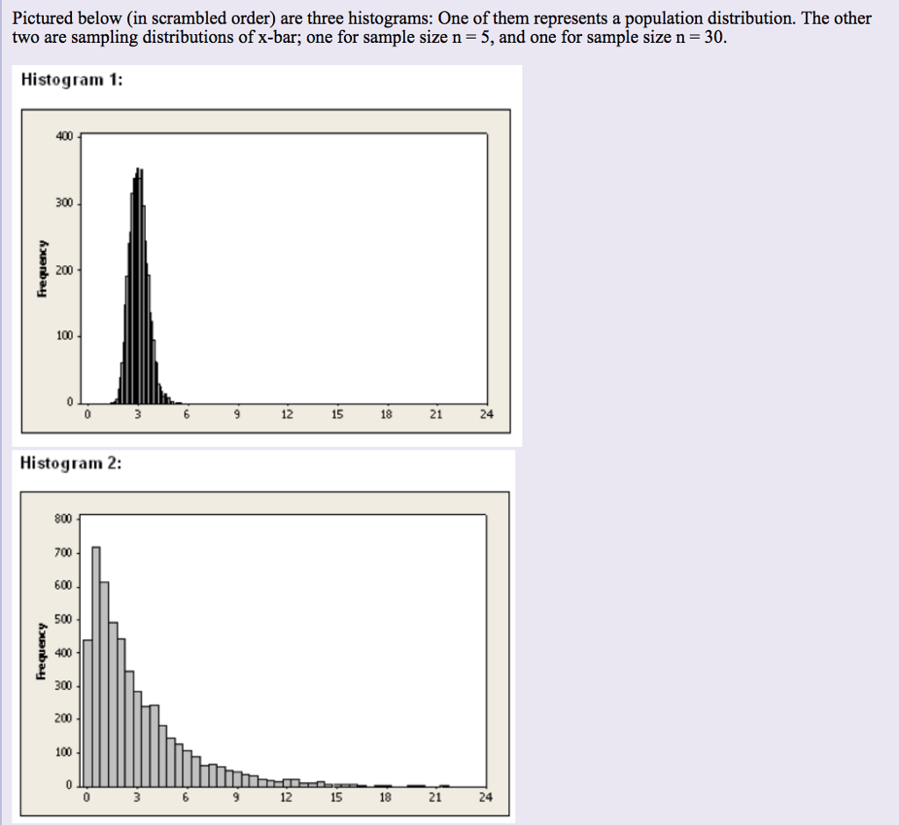Click x-axis label 21 in Histogram 1

pos(435,414)
